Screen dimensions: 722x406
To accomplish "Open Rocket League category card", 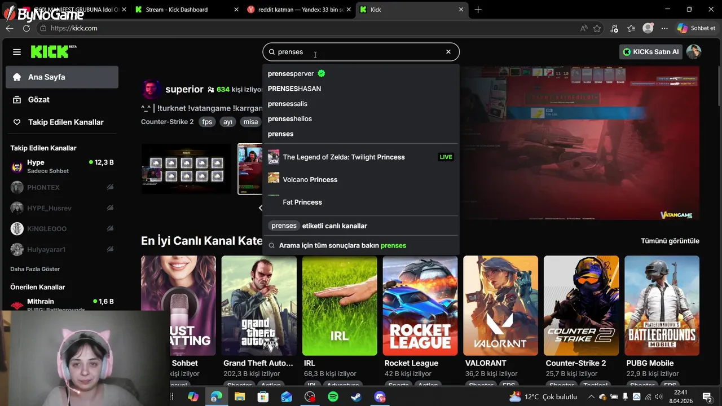I will pos(420,306).
